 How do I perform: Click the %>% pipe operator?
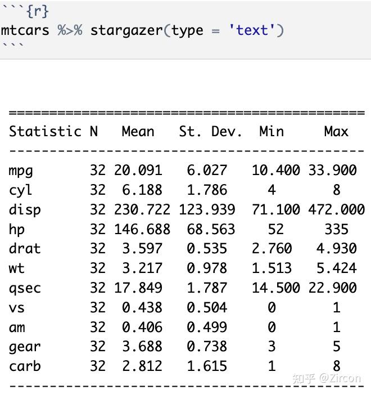(x=70, y=30)
